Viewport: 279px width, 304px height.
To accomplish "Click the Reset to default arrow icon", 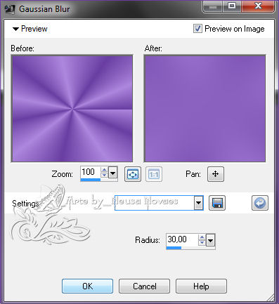I will (x=260, y=203).
